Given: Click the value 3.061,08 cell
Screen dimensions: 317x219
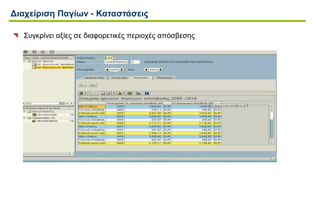Looking at the screenshot, I should coord(144,113).
